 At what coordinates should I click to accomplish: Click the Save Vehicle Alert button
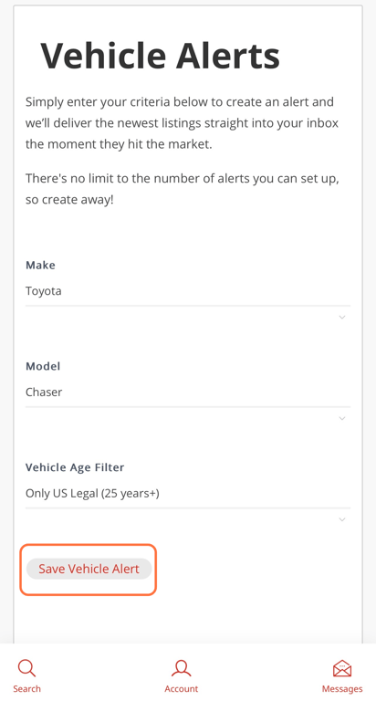point(89,569)
